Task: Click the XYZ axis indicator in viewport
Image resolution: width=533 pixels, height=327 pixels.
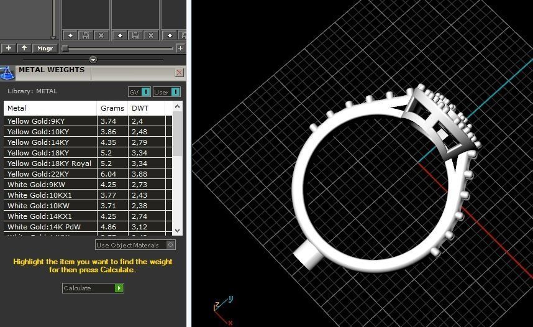Action: coord(224,310)
